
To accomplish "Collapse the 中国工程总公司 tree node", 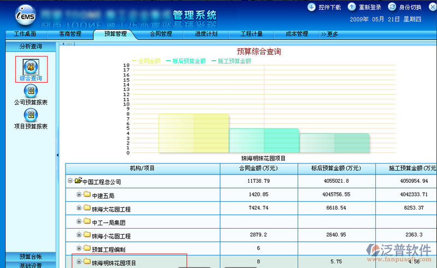I will pyautogui.click(x=70, y=180).
